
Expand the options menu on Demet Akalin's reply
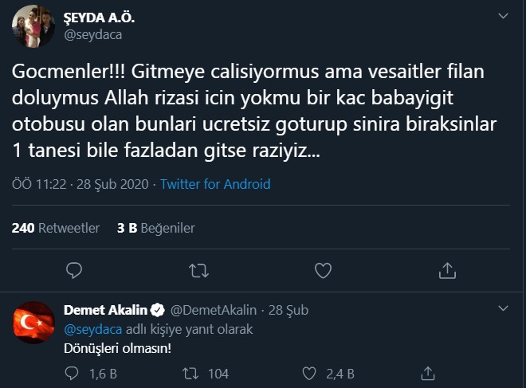click(x=502, y=309)
